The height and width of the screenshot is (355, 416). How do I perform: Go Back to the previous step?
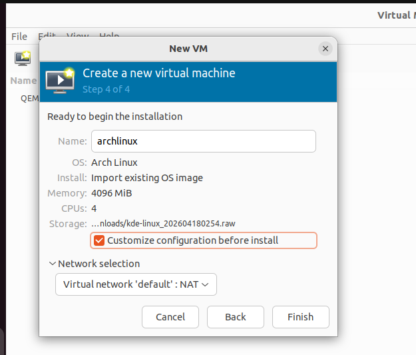236,317
